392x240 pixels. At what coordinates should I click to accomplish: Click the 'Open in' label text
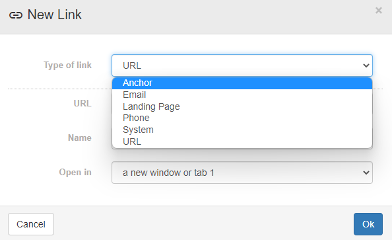[x=75, y=173]
